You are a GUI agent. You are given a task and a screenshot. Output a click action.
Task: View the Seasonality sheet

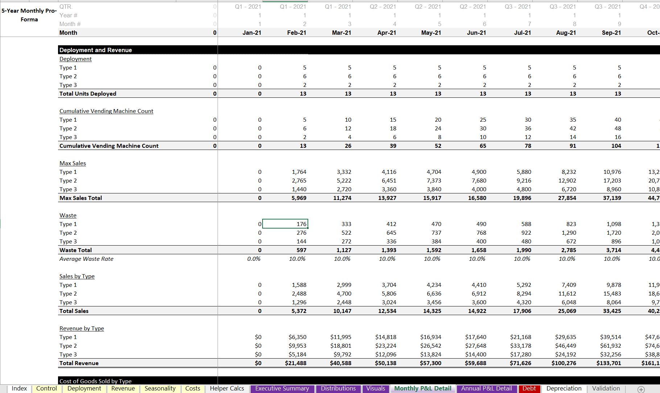(160, 388)
